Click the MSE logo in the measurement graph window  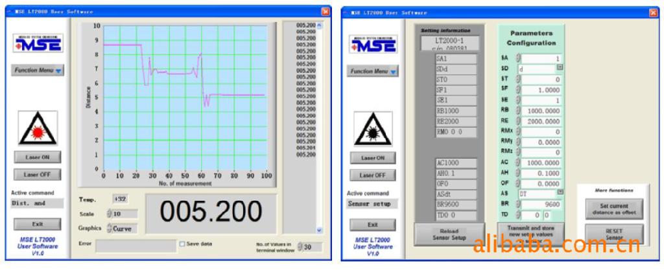(x=38, y=43)
